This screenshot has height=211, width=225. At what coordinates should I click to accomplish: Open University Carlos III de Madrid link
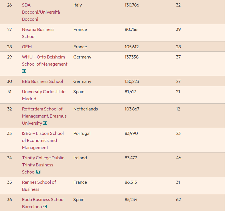[x=44, y=95]
